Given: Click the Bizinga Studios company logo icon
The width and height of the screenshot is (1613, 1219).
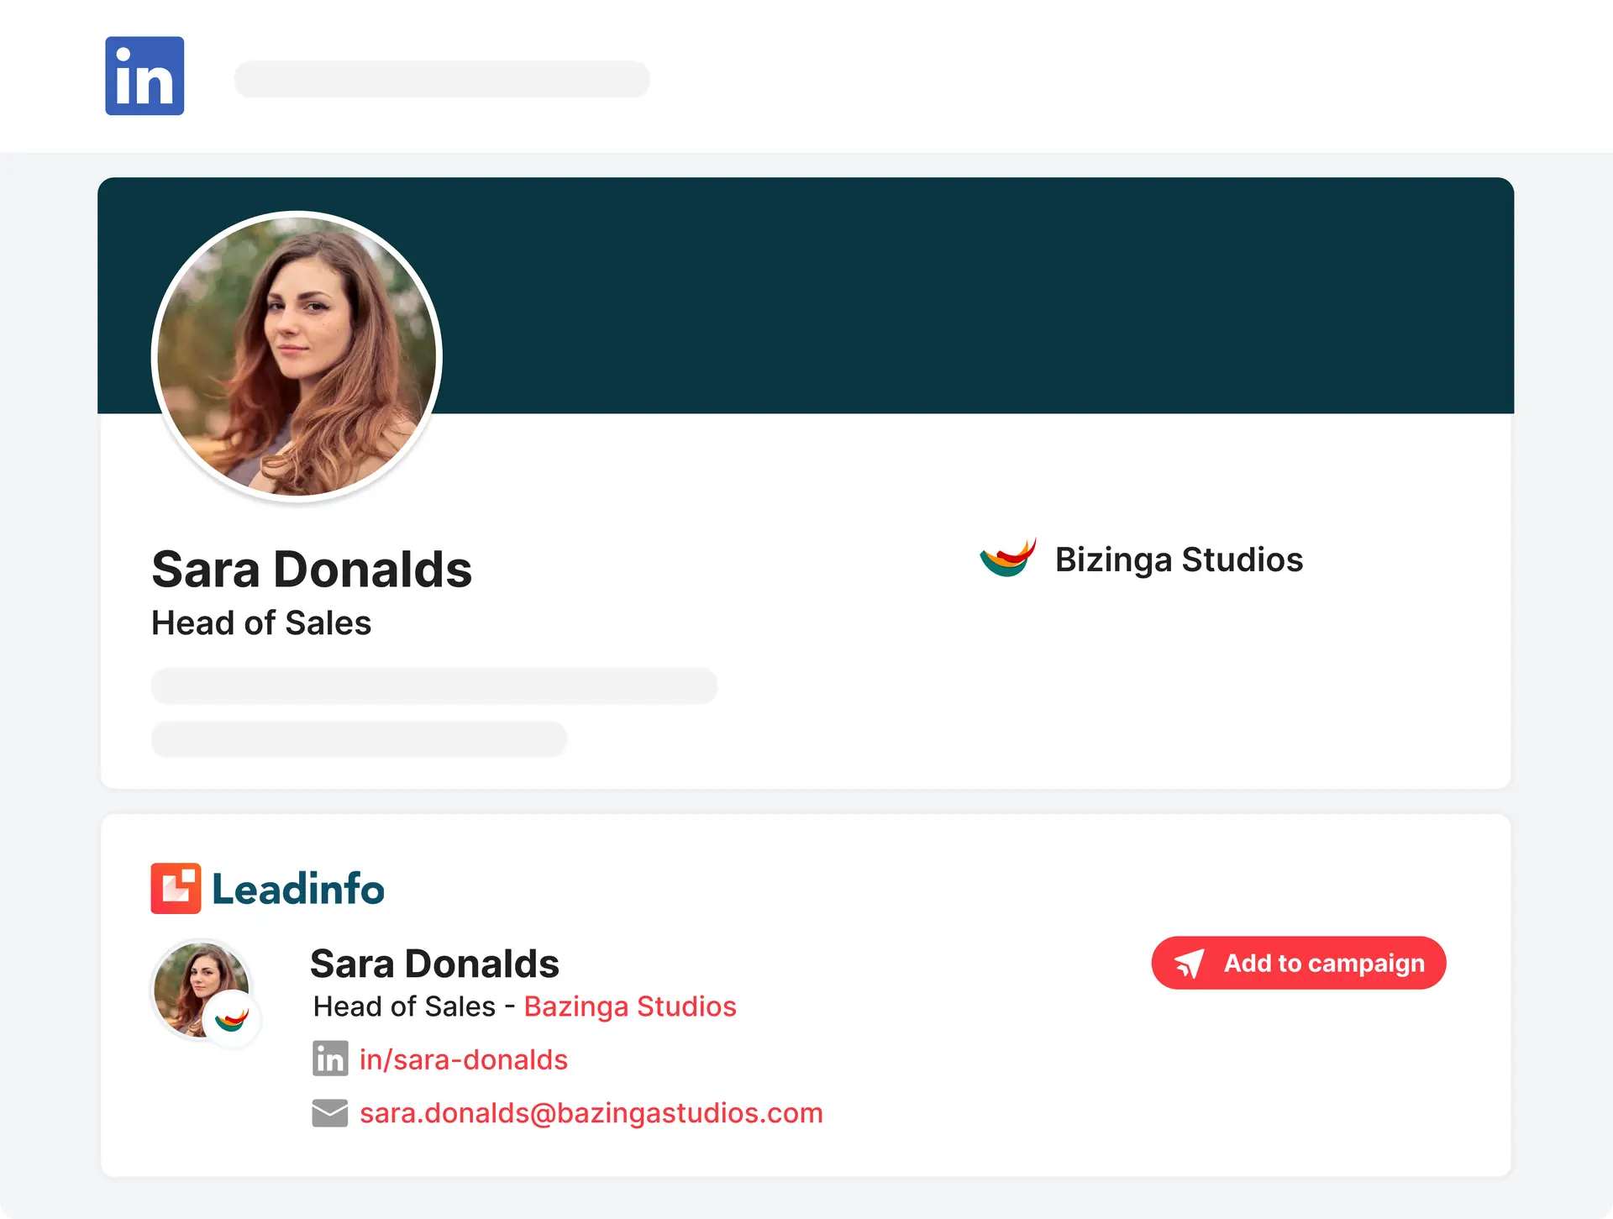Looking at the screenshot, I should point(1007,558).
